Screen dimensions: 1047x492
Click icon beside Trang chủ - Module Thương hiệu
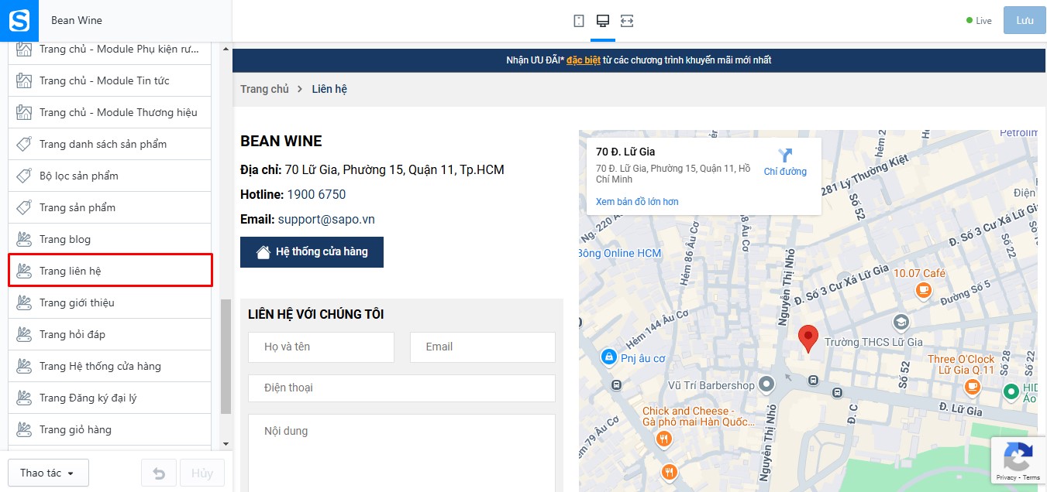point(24,112)
